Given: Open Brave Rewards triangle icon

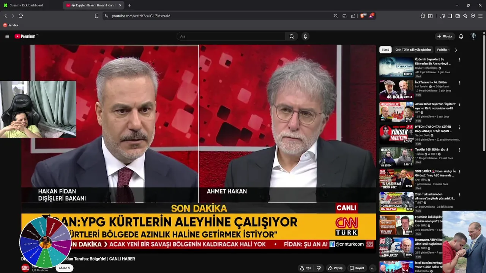Looking at the screenshot, I should [x=371, y=16].
